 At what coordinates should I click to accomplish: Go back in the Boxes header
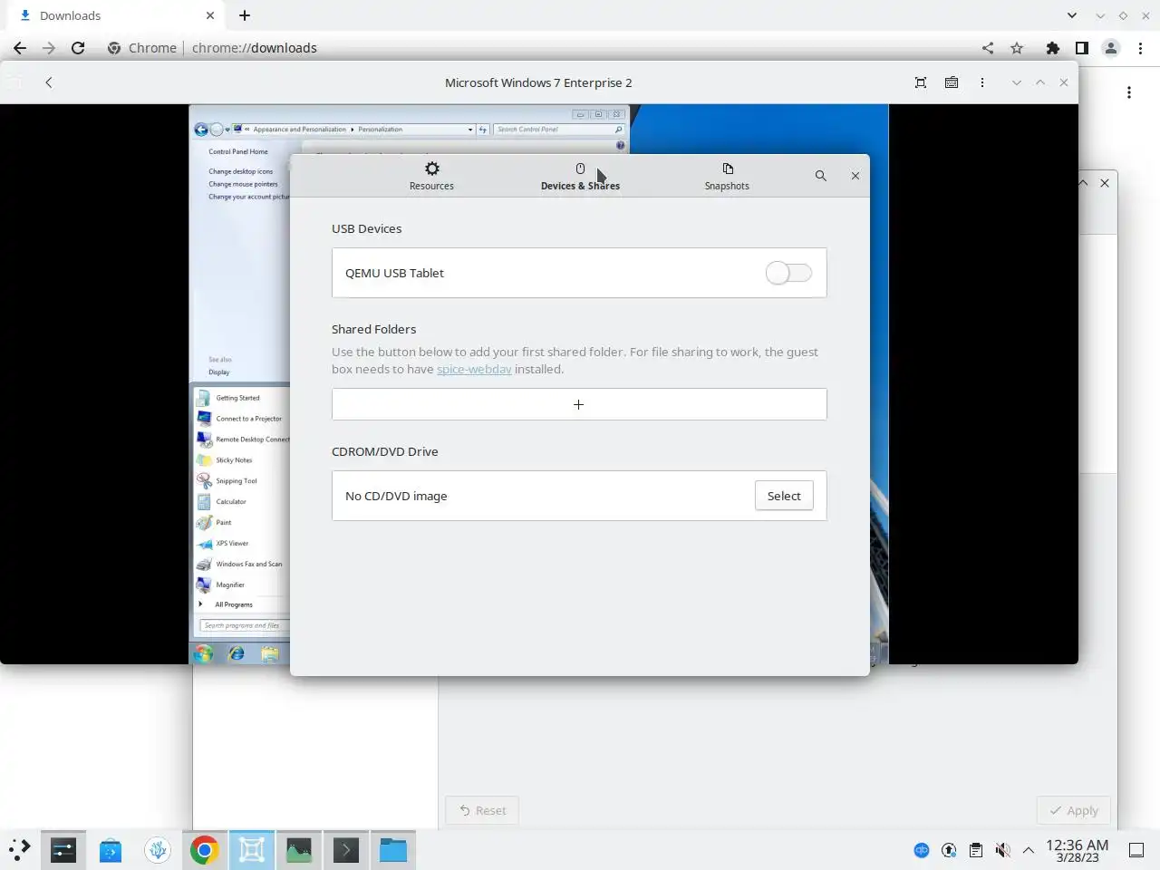(49, 82)
